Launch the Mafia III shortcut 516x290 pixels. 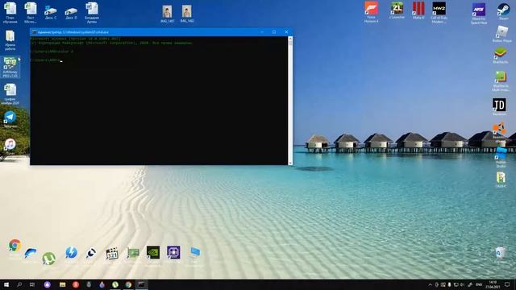tap(418, 10)
